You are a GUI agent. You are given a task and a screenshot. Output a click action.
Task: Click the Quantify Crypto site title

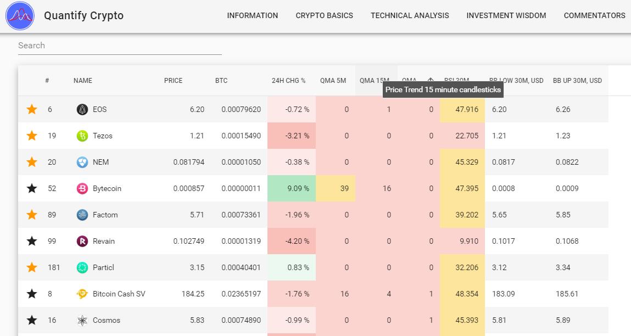(x=83, y=16)
